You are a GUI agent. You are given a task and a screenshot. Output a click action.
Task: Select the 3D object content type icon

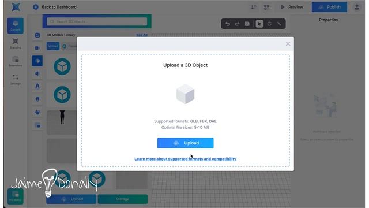(37, 61)
